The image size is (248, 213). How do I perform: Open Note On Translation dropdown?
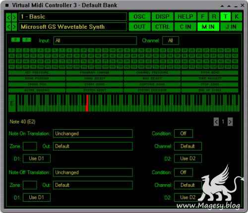coord(93,134)
